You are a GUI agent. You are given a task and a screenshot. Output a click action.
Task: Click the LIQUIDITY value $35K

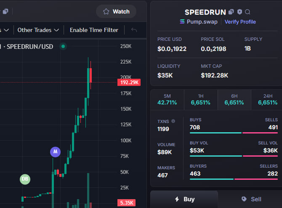pos(165,75)
